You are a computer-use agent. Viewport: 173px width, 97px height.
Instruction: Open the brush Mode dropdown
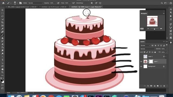[35, 3]
